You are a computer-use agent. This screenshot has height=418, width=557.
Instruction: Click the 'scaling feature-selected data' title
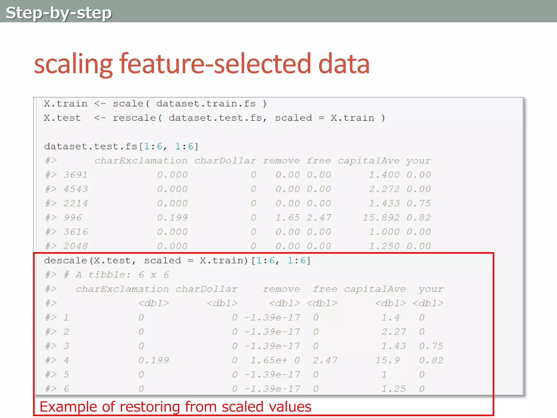(202, 64)
